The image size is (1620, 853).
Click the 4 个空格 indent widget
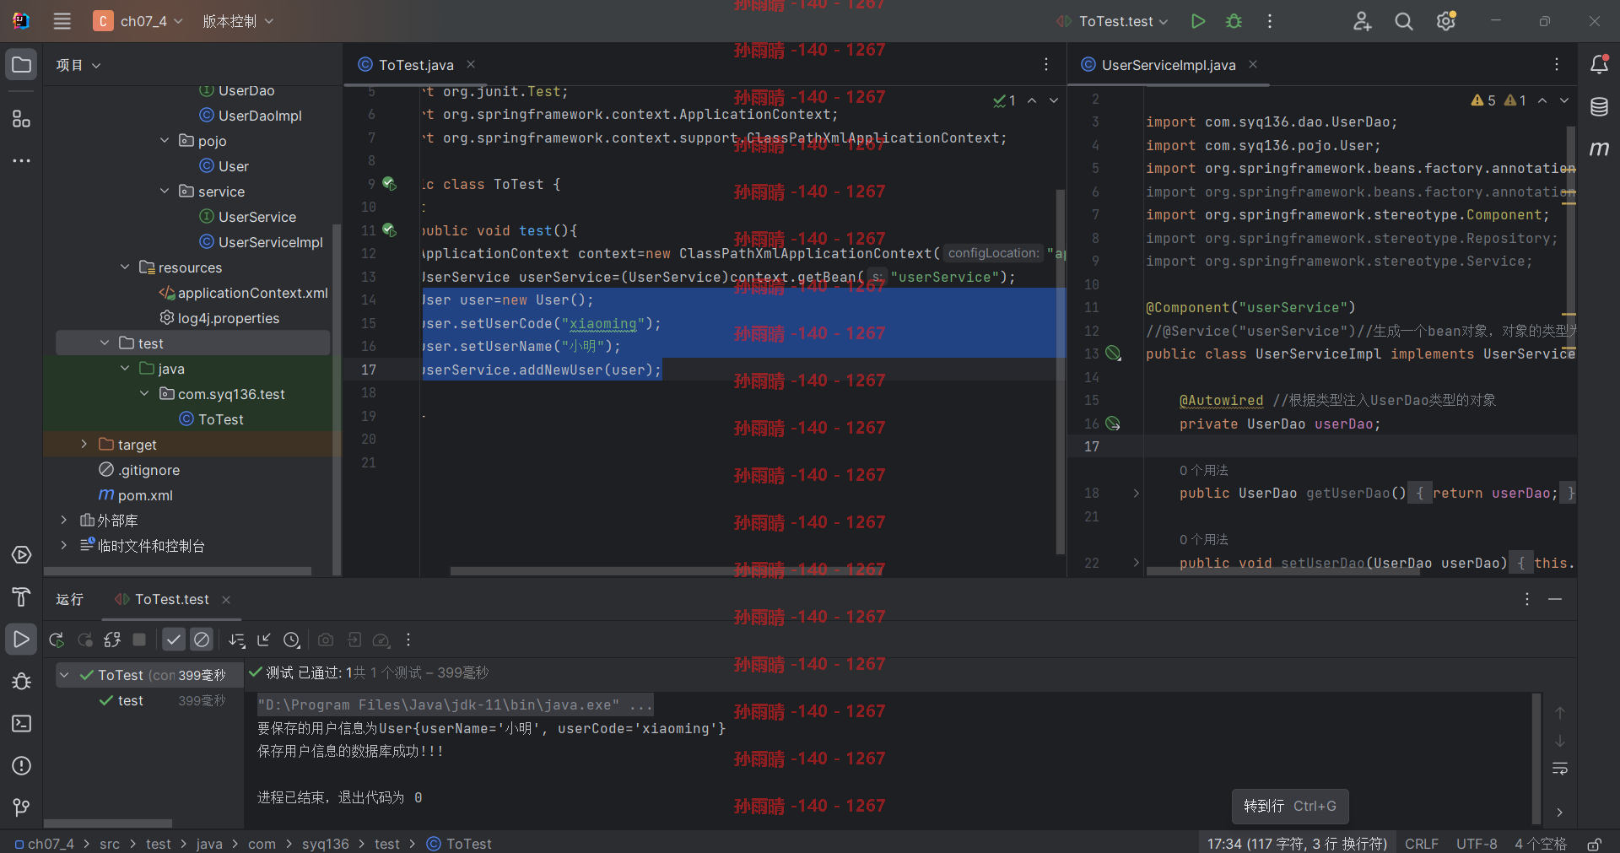1540,844
